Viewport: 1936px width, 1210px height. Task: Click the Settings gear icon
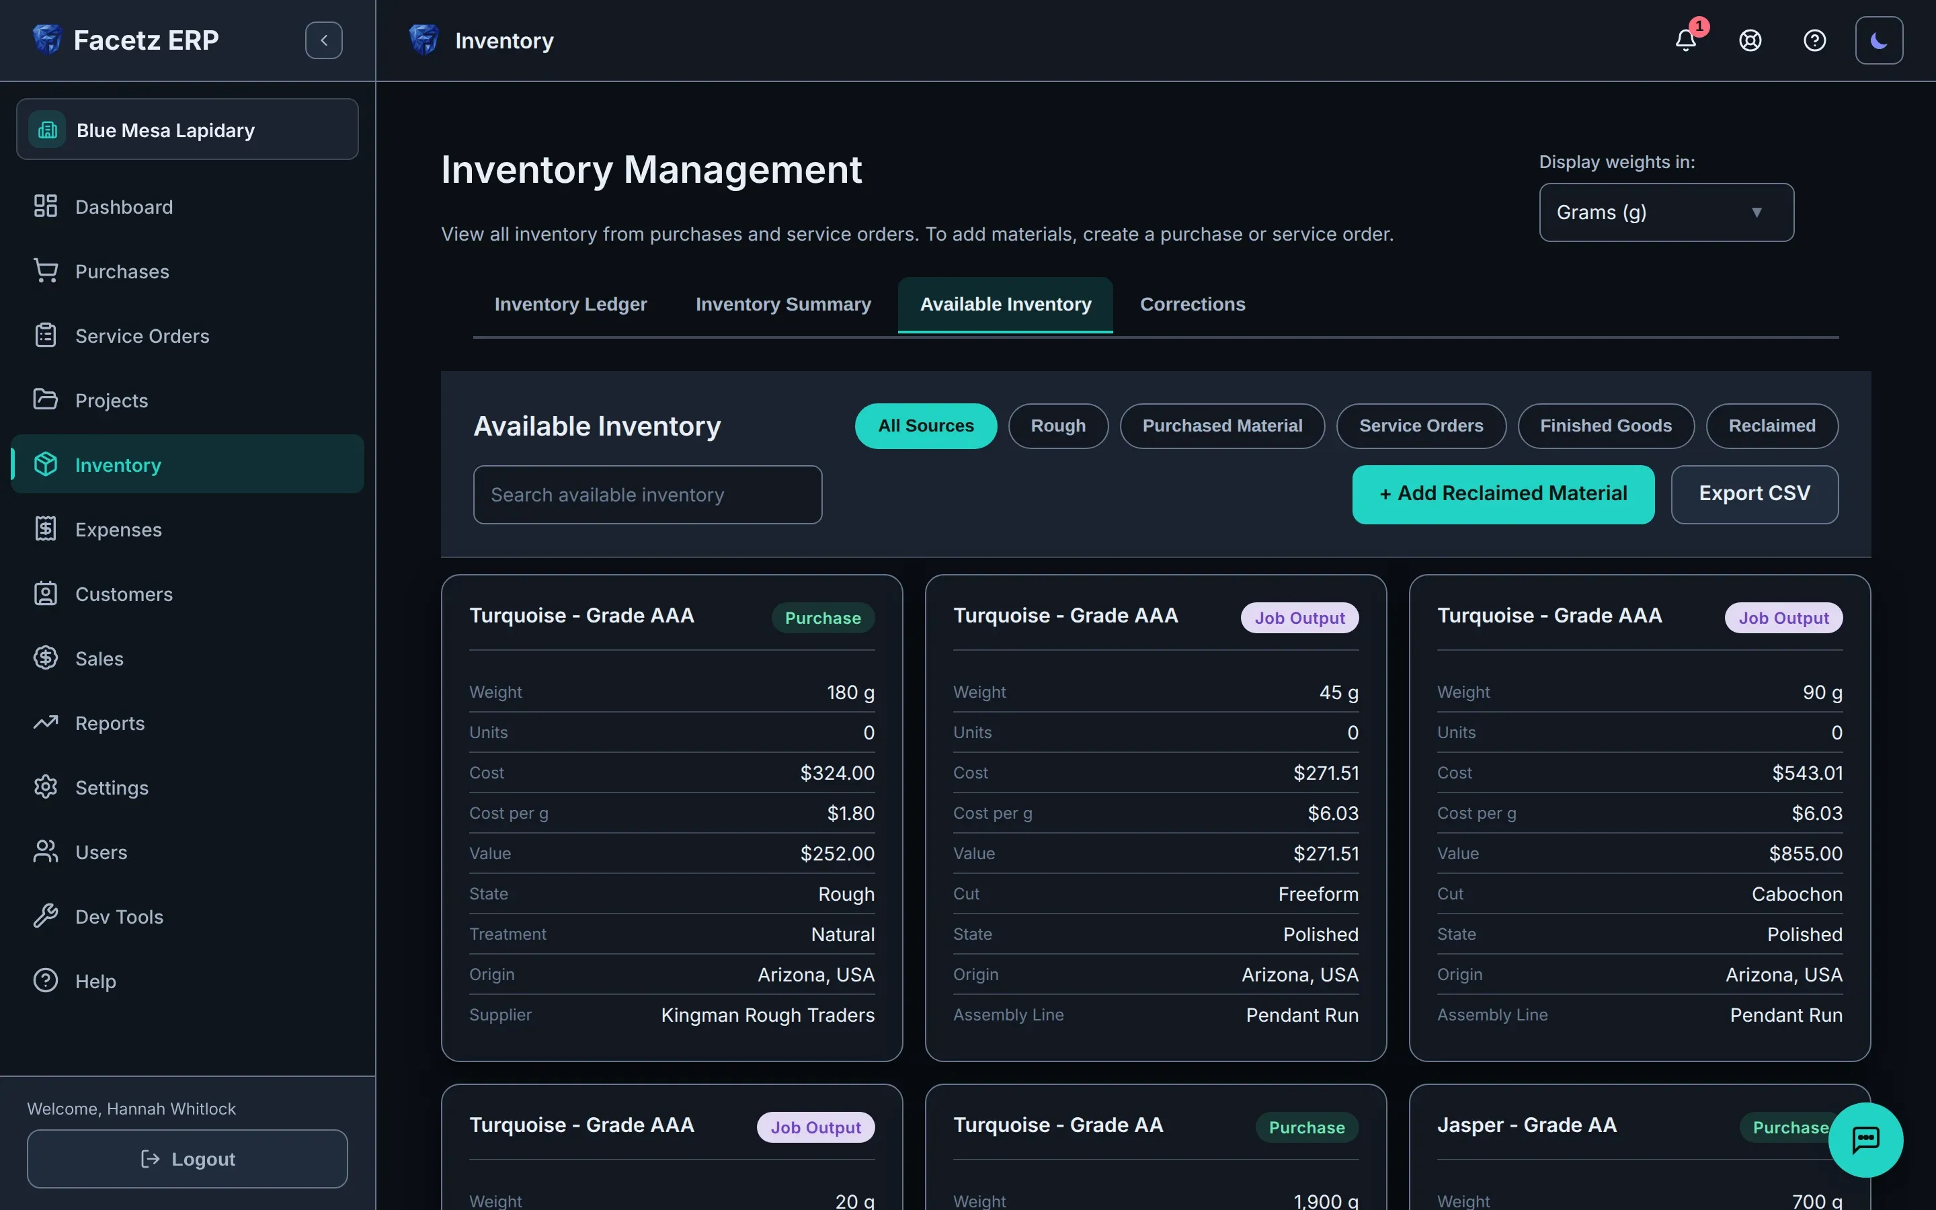[46, 787]
